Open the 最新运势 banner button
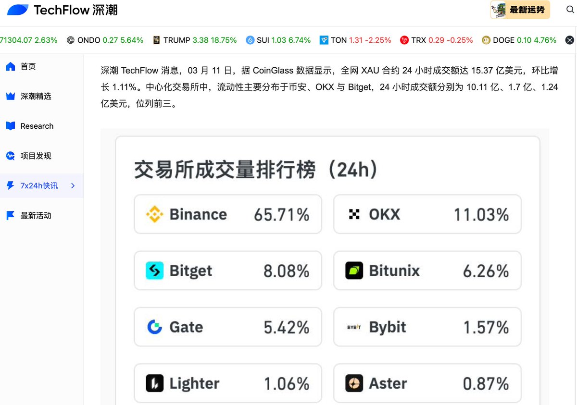This screenshot has height=405, width=577. (520, 10)
